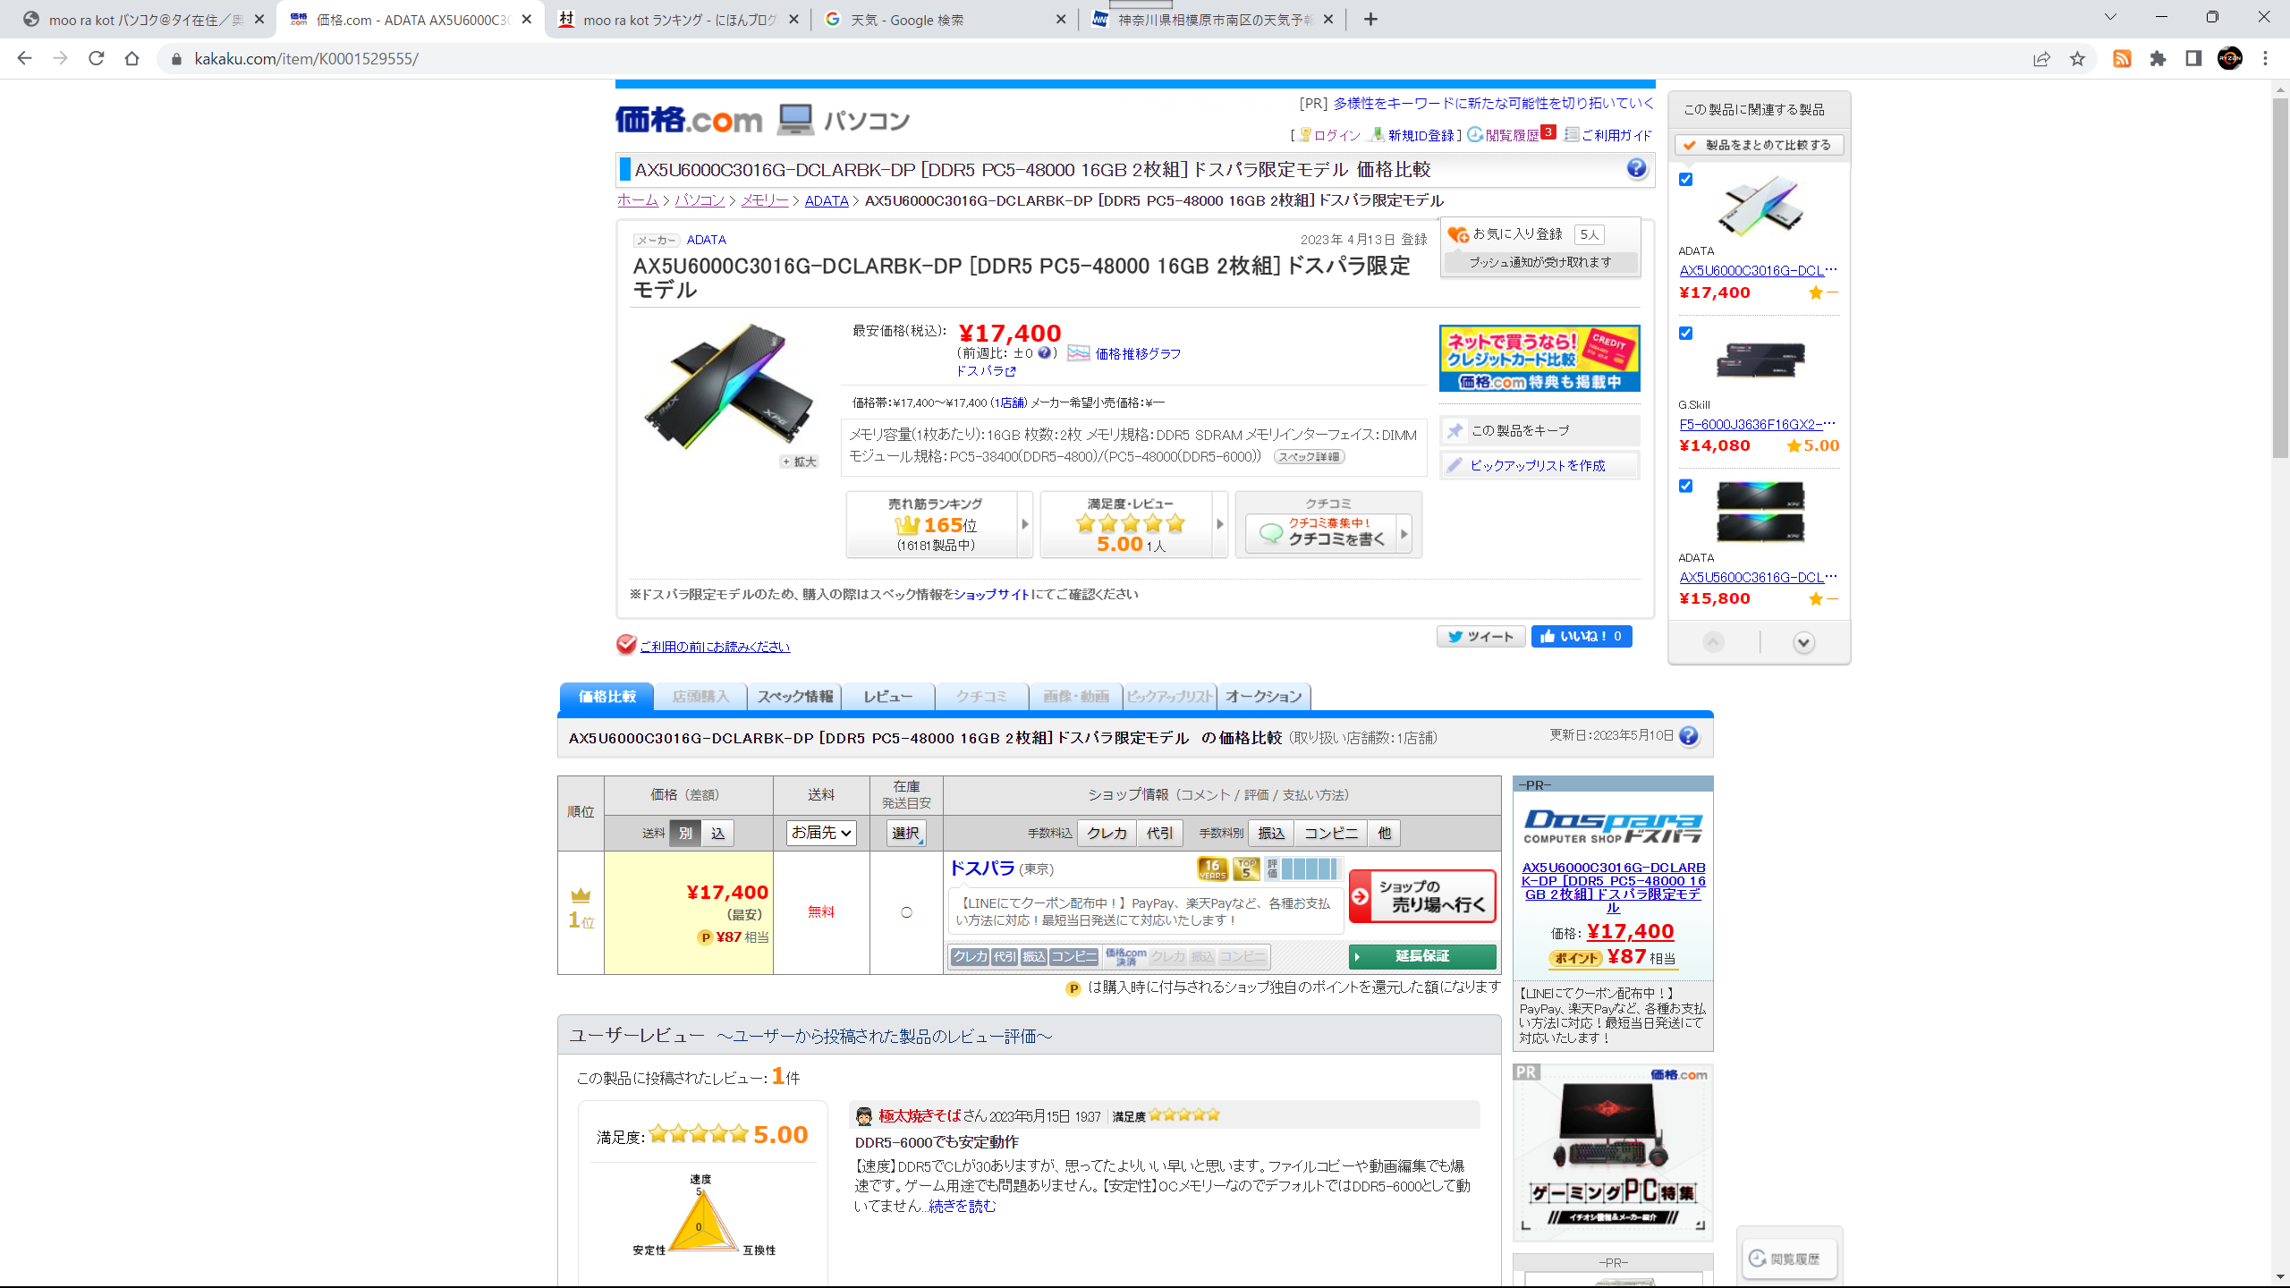
Task: Click the ログイン link
Action: coord(1337,135)
